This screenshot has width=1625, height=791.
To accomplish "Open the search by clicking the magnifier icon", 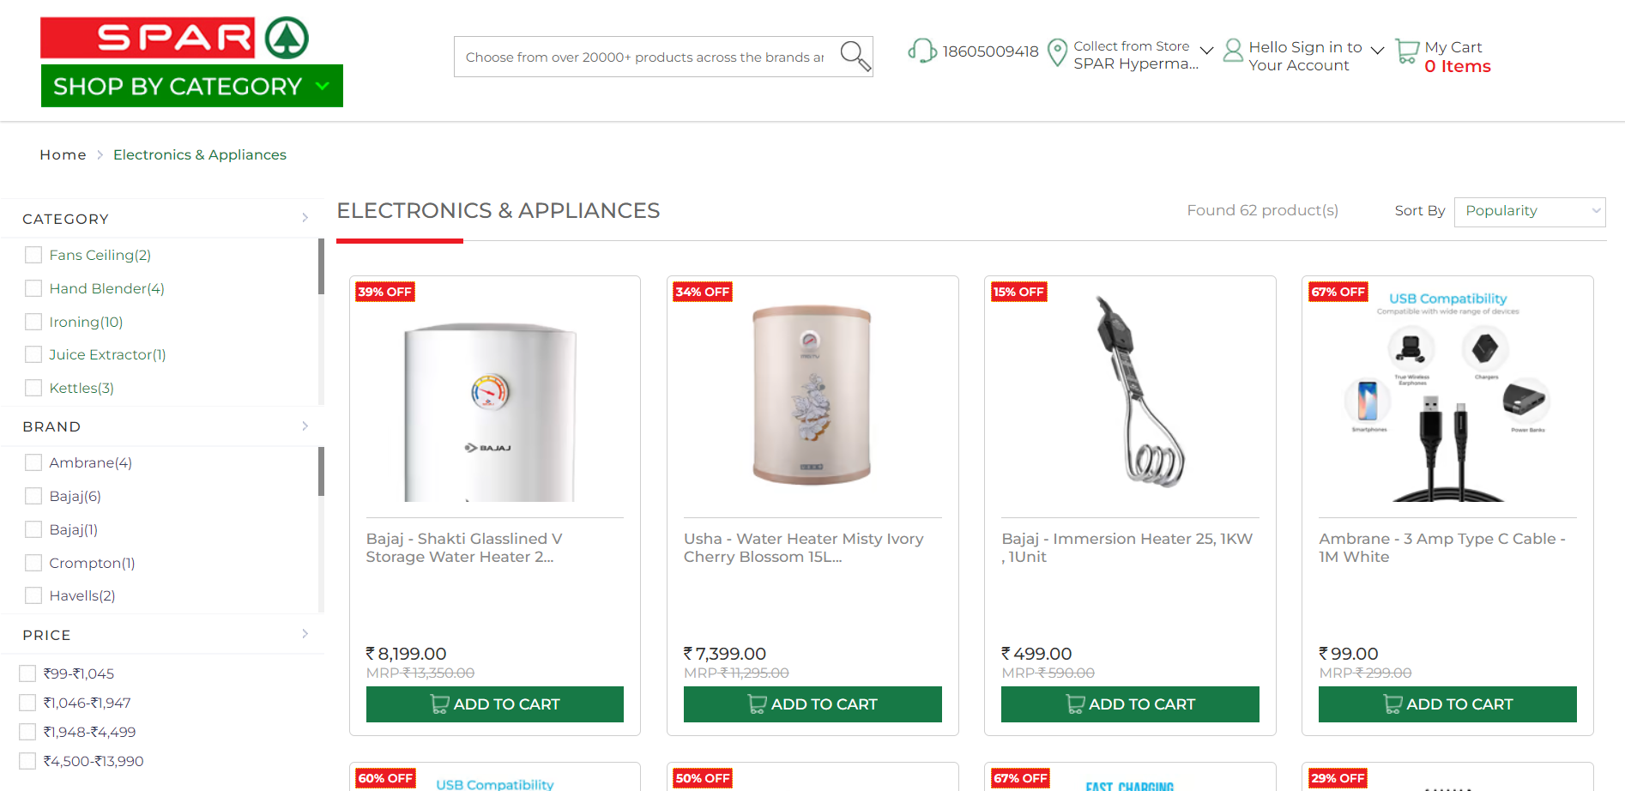I will click(x=854, y=55).
